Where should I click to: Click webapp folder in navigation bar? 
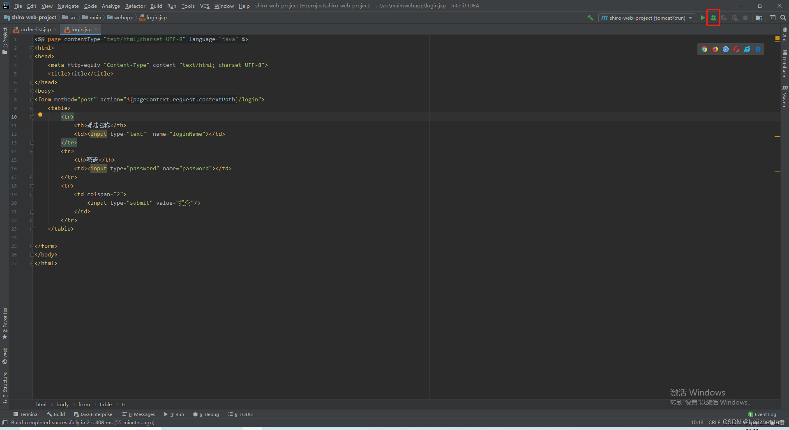(120, 18)
